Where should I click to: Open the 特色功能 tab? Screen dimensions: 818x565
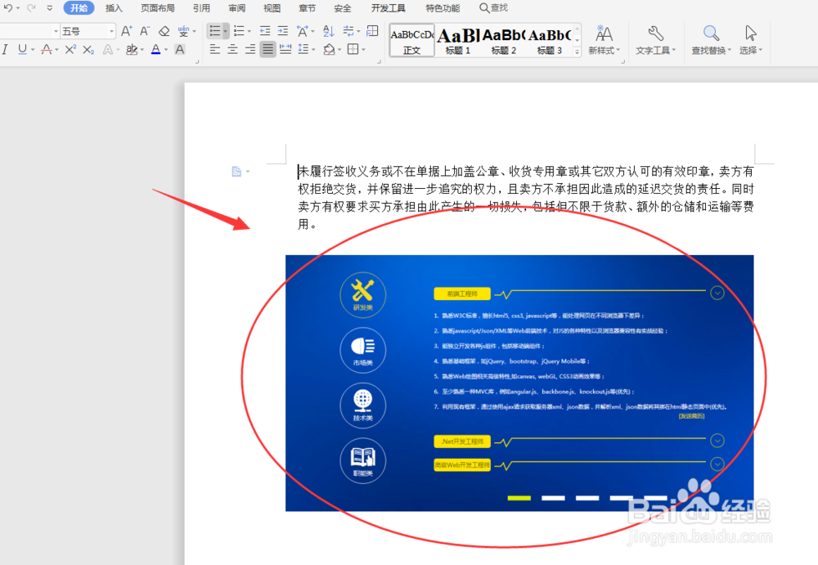click(443, 8)
